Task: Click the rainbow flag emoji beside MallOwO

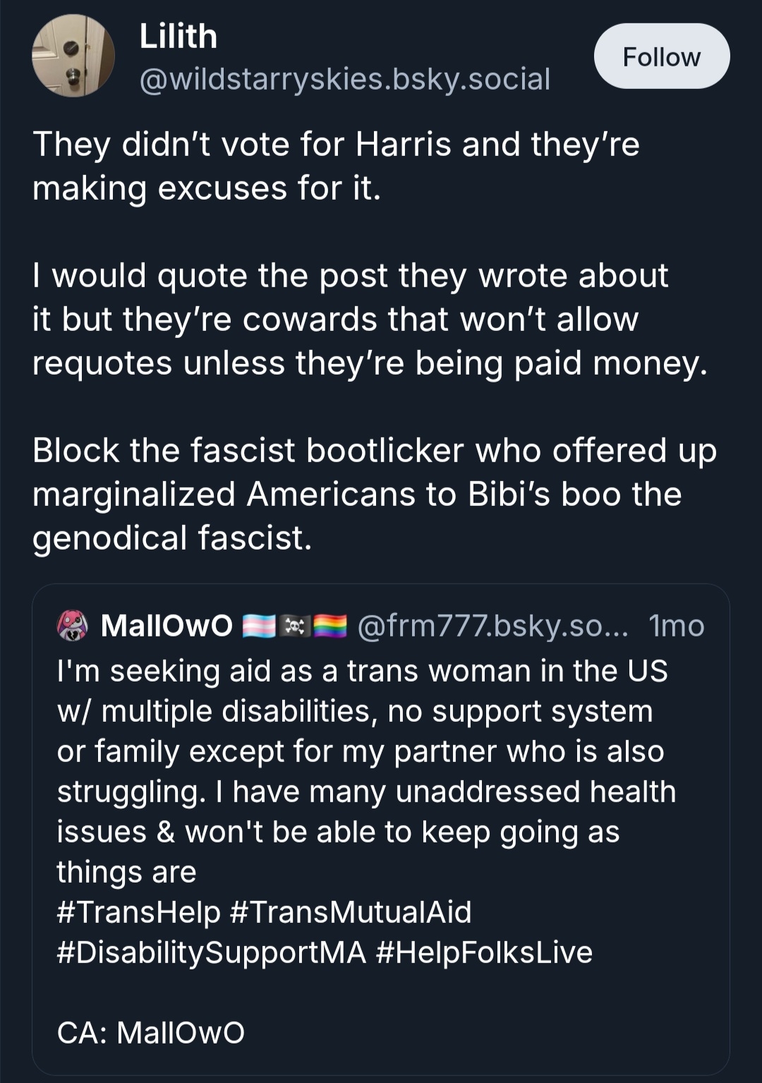Action: [330, 626]
